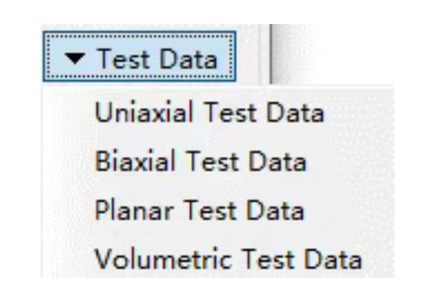428x297 pixels.
Task: Open the Planar Test Data option
Action: pos(199,211)
